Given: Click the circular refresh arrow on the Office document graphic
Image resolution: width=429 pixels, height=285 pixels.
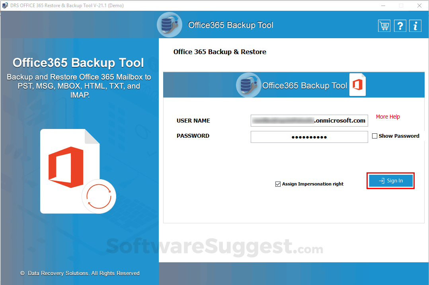Looking at the screenshot, I should pos(99,196).
